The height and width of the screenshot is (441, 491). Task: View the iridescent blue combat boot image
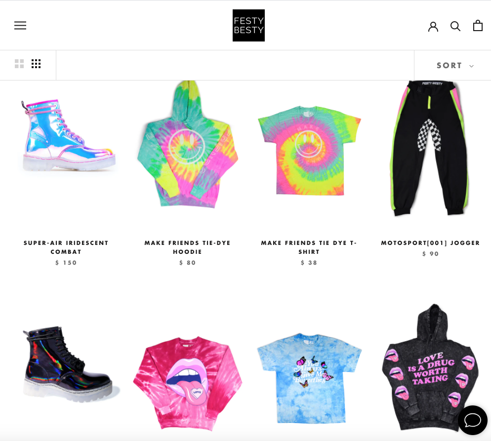(x=69, y=135)
